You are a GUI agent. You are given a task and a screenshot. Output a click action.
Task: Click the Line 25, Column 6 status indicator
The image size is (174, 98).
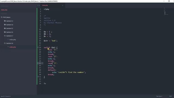coord(5,96)
